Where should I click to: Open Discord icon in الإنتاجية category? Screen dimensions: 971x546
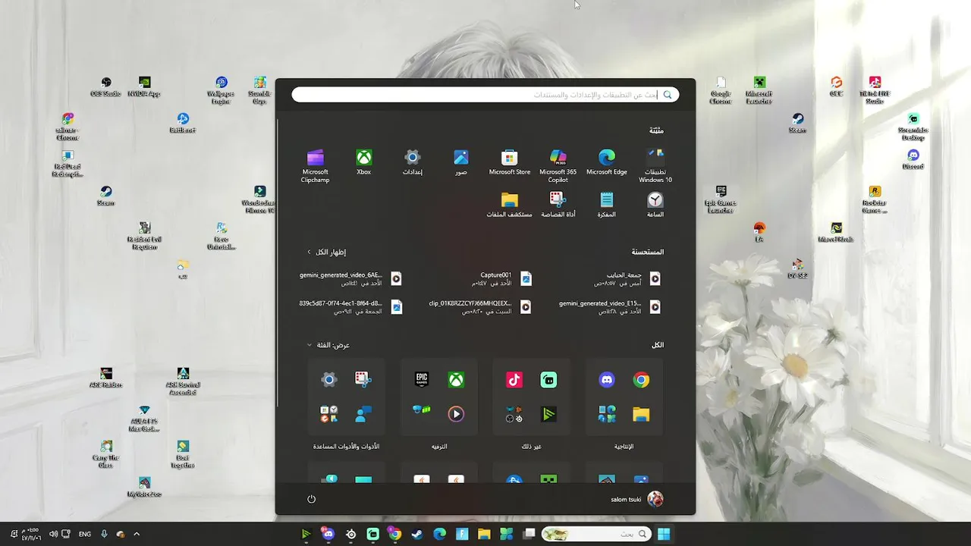(x=607, y=380)
